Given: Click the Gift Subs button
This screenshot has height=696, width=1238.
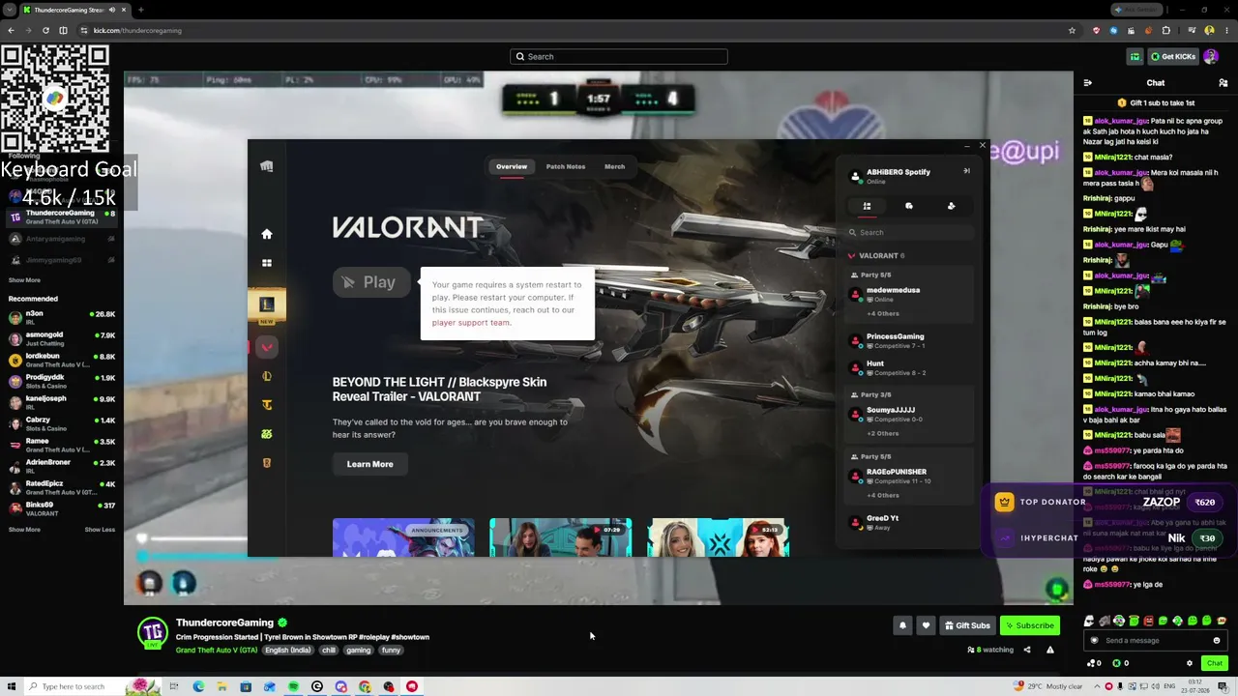Looking at the screenshot, I should (967, 625).
